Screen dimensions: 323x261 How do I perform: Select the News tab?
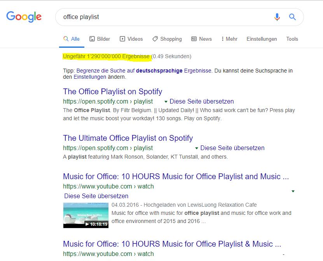[x=202, y=39]
